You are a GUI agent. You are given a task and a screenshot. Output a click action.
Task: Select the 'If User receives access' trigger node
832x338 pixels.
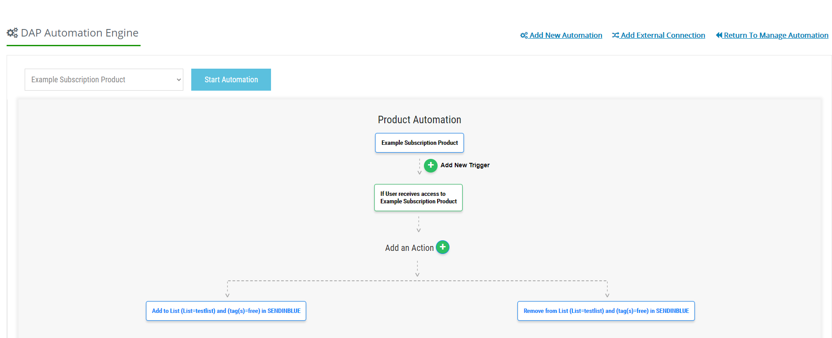[418, 198]
